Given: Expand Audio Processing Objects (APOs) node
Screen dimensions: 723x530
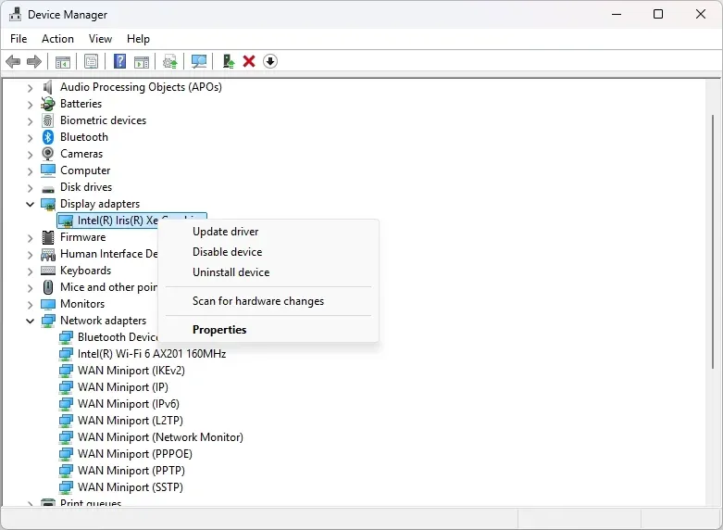Looking at the screenshot, I should pos(30,88).
